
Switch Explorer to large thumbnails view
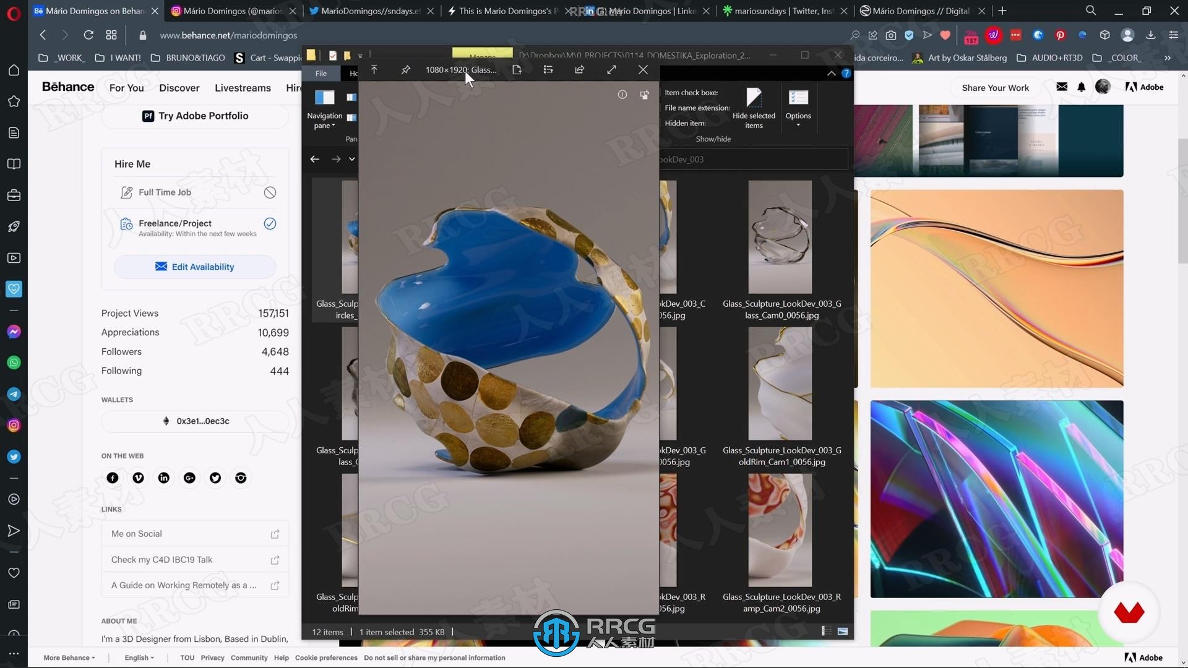[843, 632]
